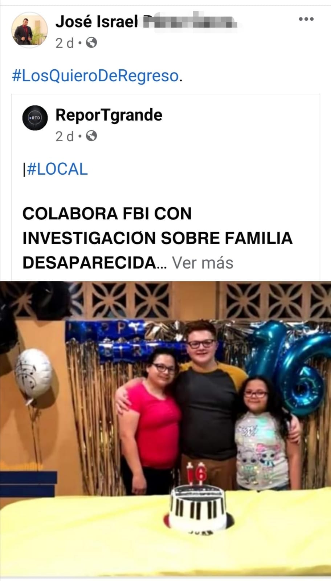Tap the blurred surname next to José Israel
Image resolution: width=331 pixels, height=581 pixels.
[189, 21]
